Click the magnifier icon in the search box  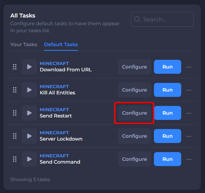(x=137, y=19)
